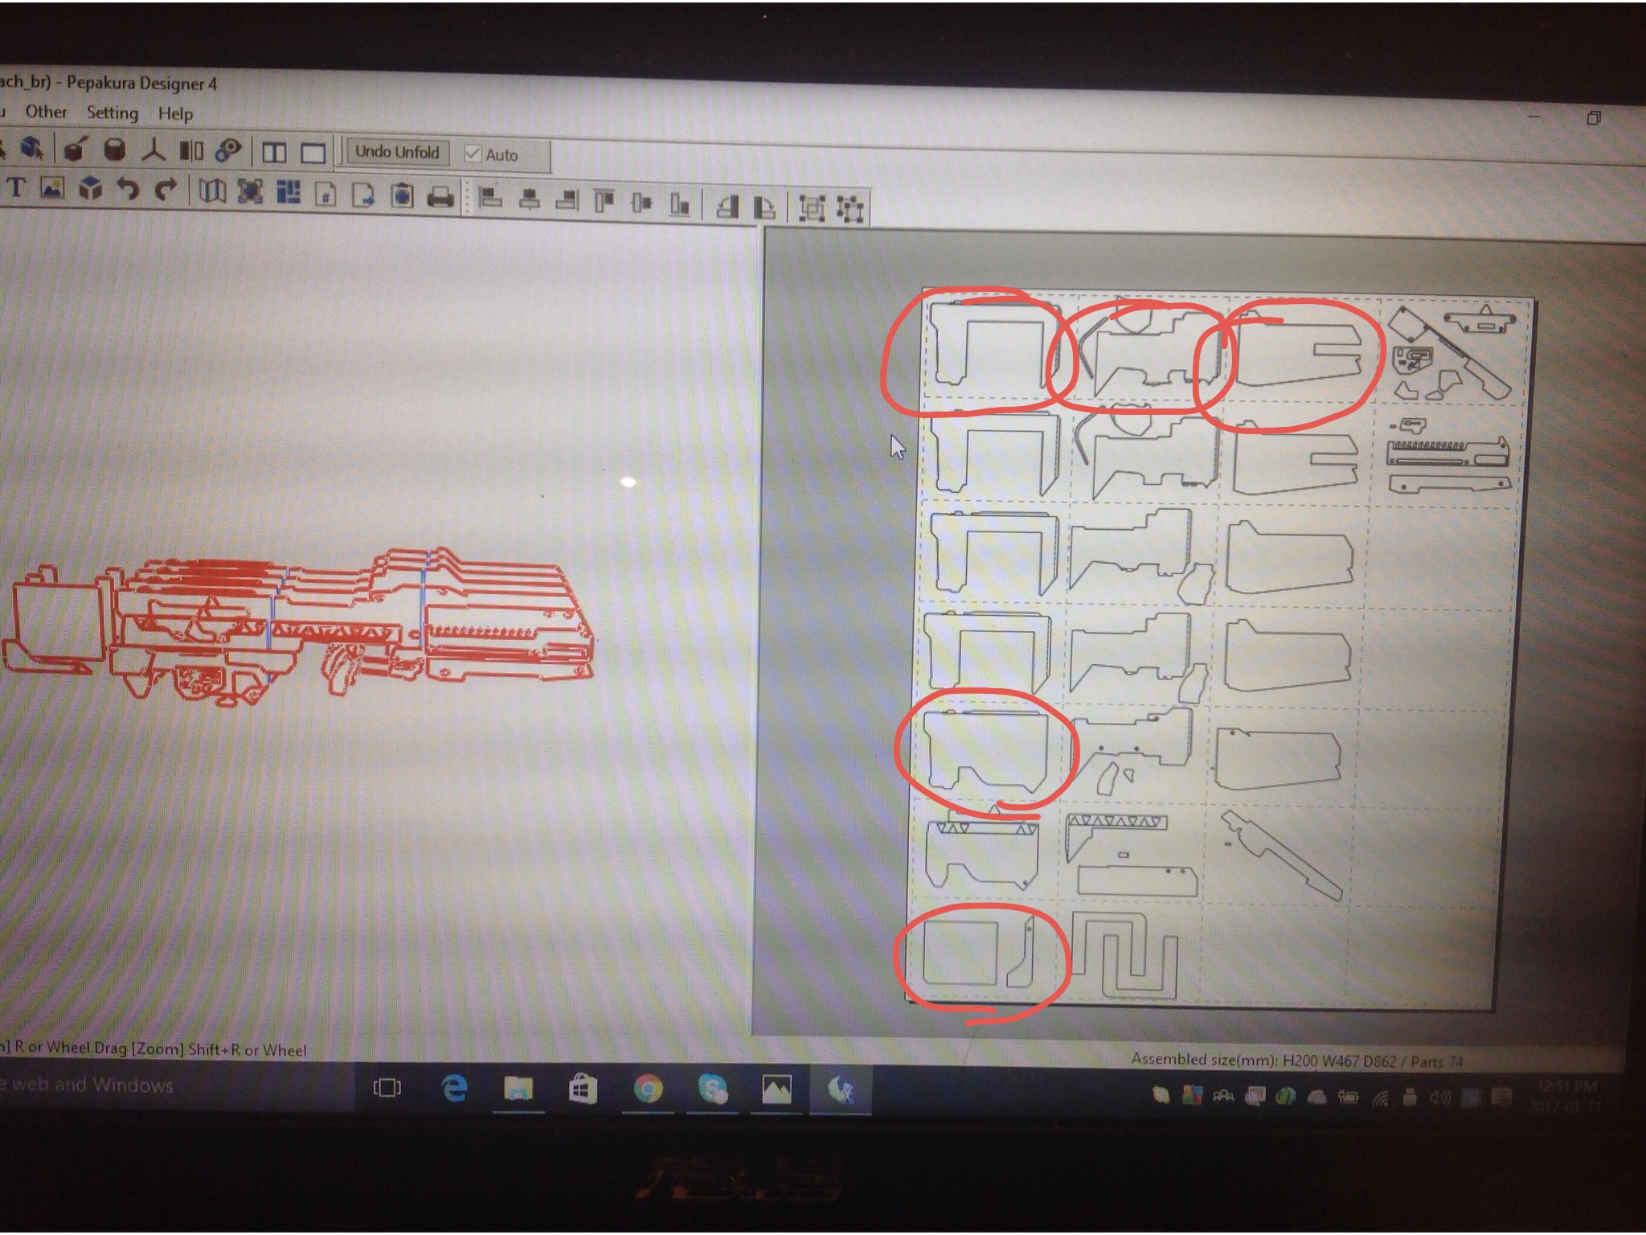Open the Setting menu
The image size is (1646, 1235).
tap(112, 113)
